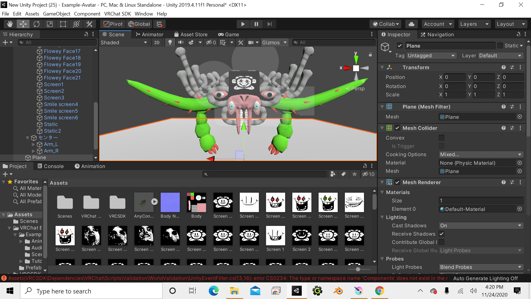
Task: Switch to the Console tab
Action: click(51, 166)
